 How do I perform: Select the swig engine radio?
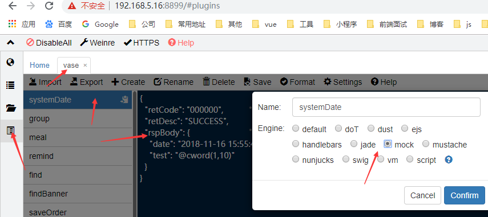point(346,159)
